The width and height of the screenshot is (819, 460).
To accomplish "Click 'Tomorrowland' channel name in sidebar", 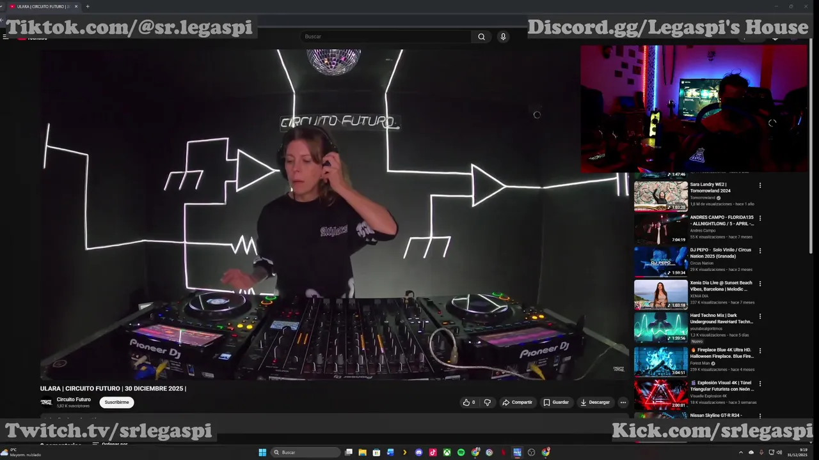I will pos(703,198).
